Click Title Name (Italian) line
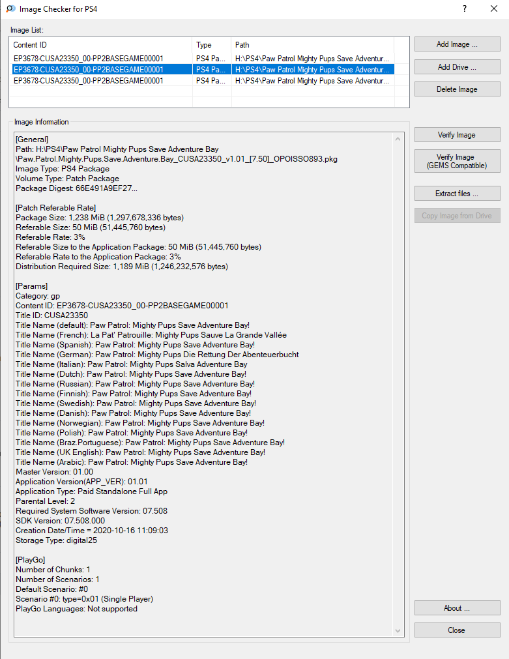The image size is (509, 659). click(132, 364)
